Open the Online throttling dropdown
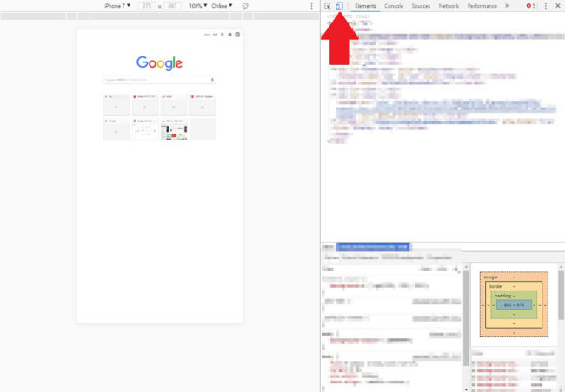The image size is (565, 392). coord(222,6)
